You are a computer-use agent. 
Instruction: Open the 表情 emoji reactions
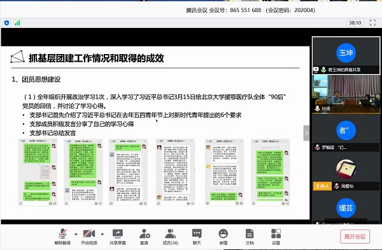(223, 237)
